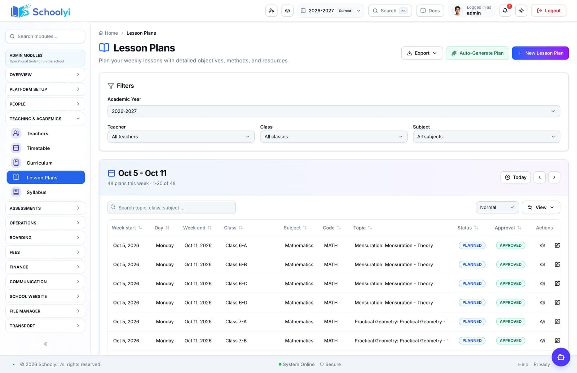Click the Schoolyi logo

click(40, 11)
